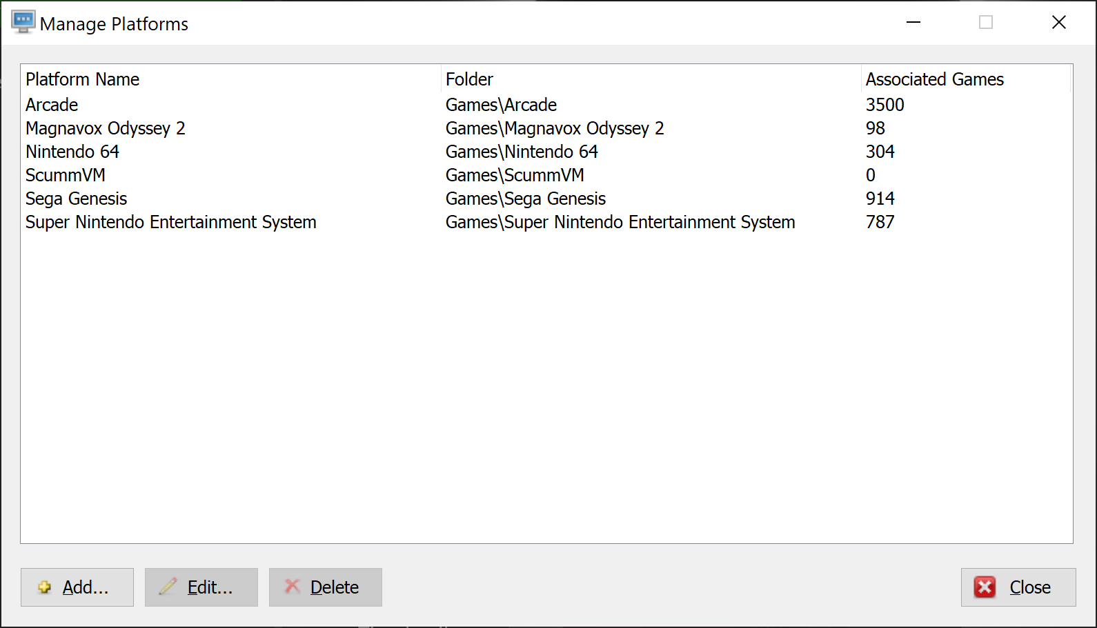Viewport: 1097px width, 628px height.
Task: Click the red X icon on Delete
Action: 293,586
